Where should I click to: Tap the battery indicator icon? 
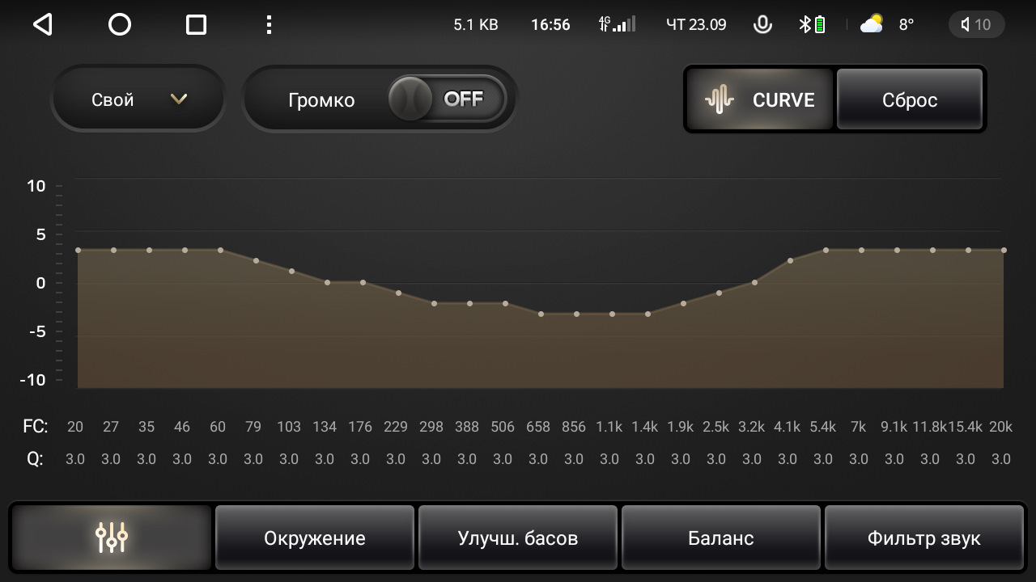tap(820, 25)
